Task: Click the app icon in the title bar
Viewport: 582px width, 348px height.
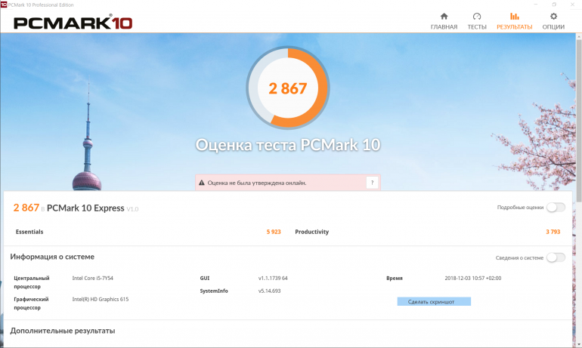Action: click(x=4, y=4)
